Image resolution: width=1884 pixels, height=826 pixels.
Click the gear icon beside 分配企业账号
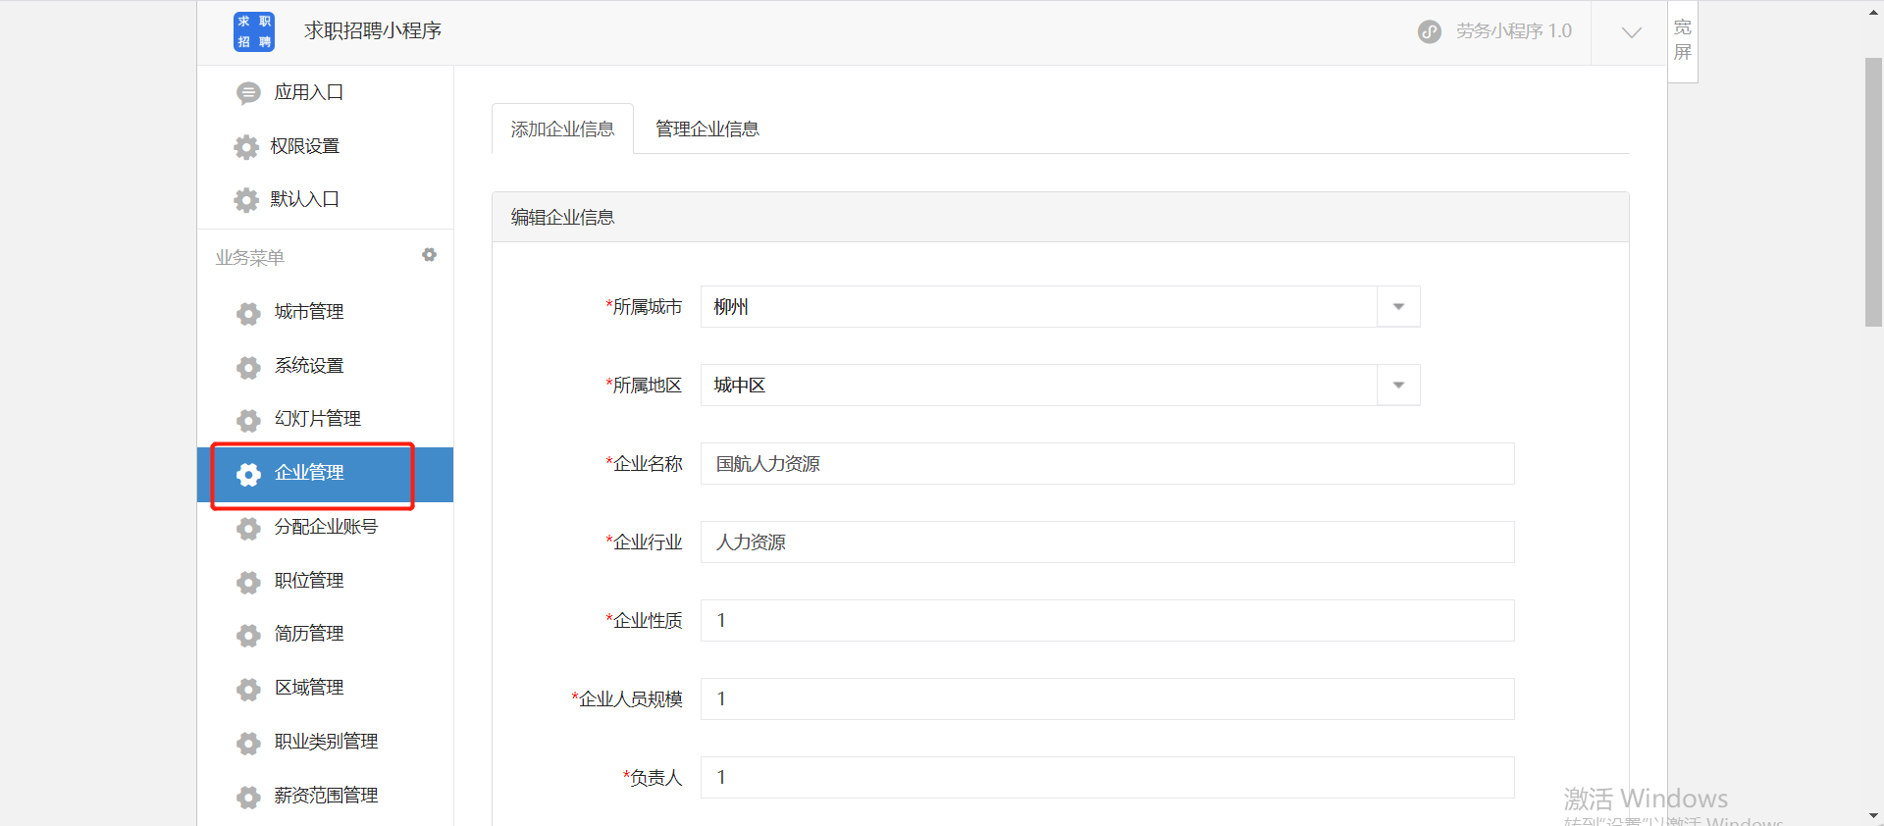click(x=248, y=528)
